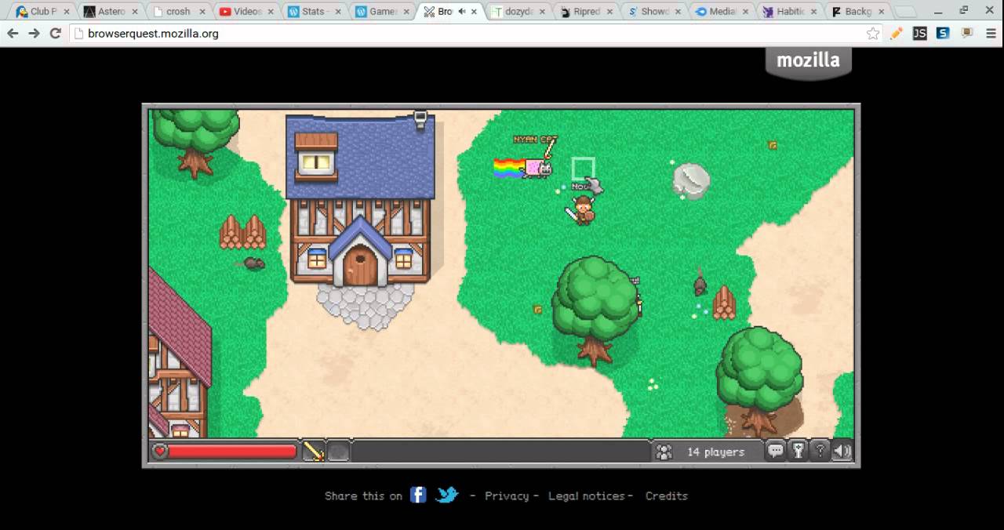Click the help question mark button
The height and width of the screenshot is (530, 1004).
[820, 451]
